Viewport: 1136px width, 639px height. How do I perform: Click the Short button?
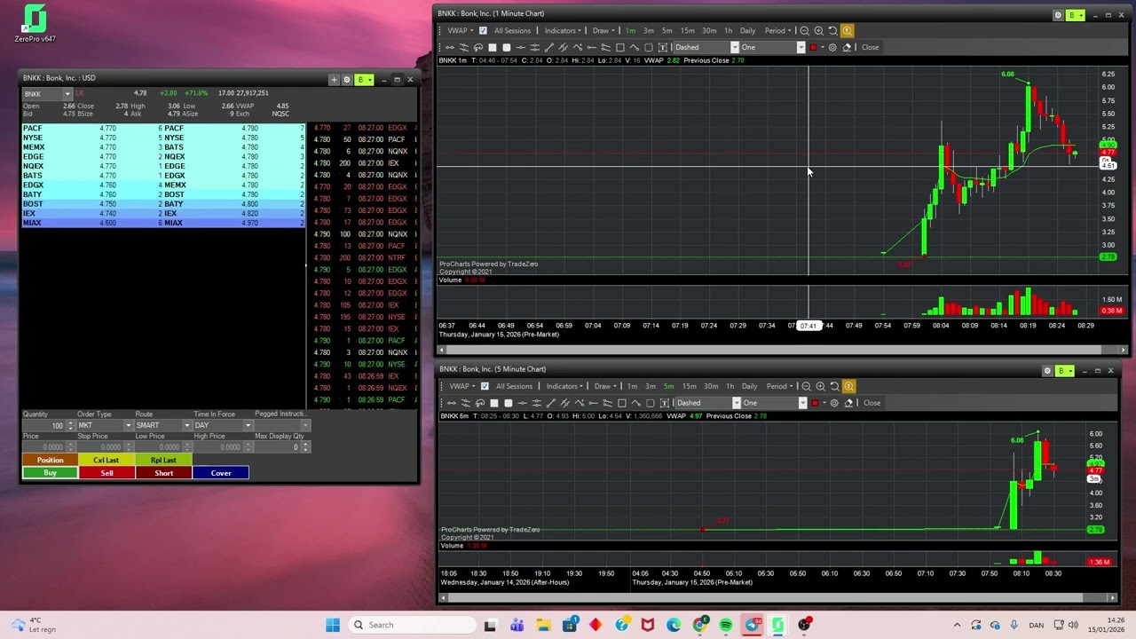[x=163, y=473]
